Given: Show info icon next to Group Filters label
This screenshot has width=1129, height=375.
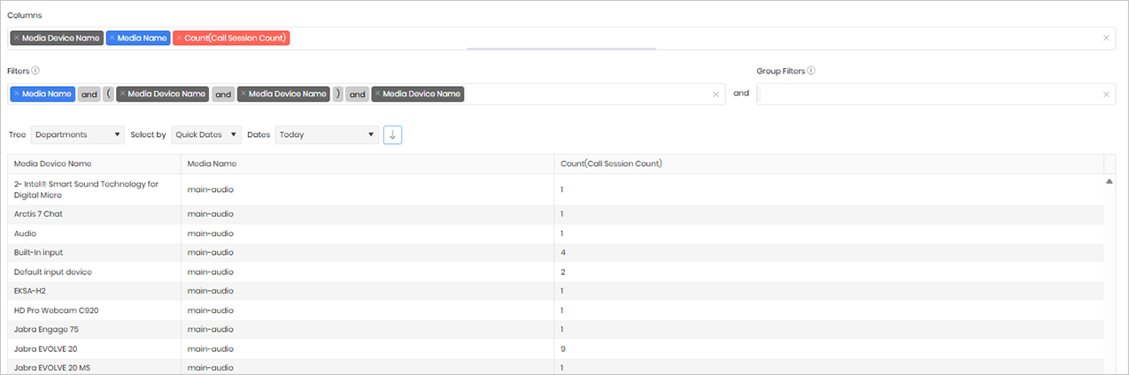Looking at the screenshot, I should [x=811, y=71].
